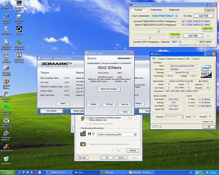Open the My Computer desktop icon
The height and width of the screenshot is (175, 219).
coord(6,5)
